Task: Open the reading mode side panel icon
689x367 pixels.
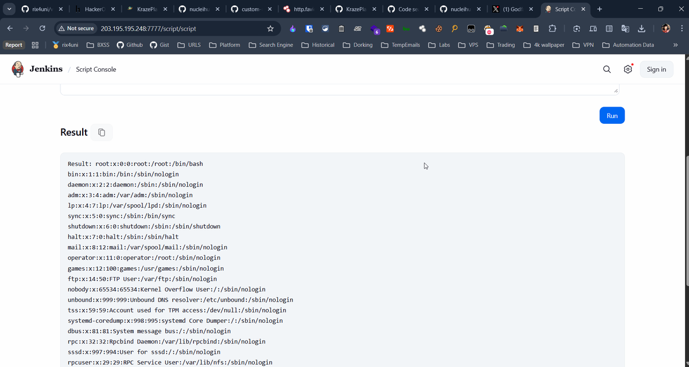Action: click(x=609, y=29)
